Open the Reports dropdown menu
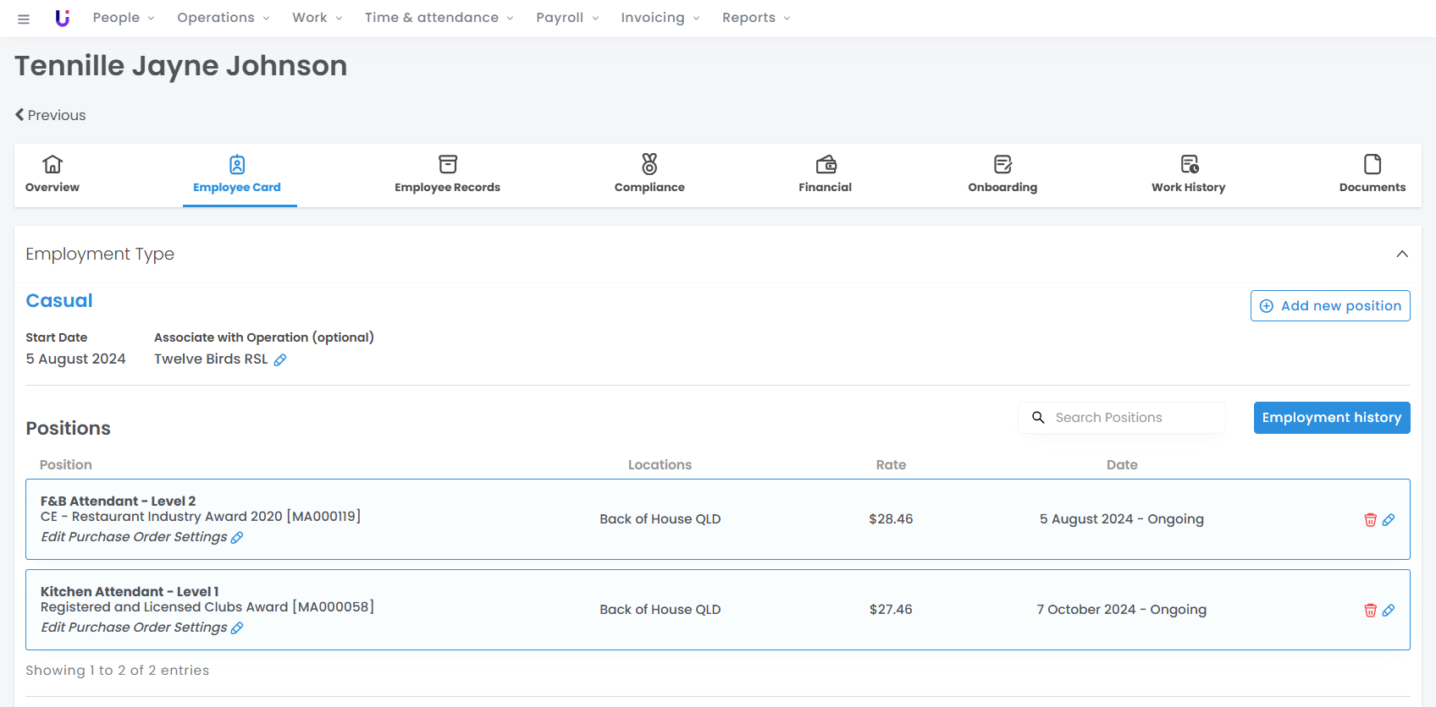This screenshot has height=707, width=1436. click(755, 18)
